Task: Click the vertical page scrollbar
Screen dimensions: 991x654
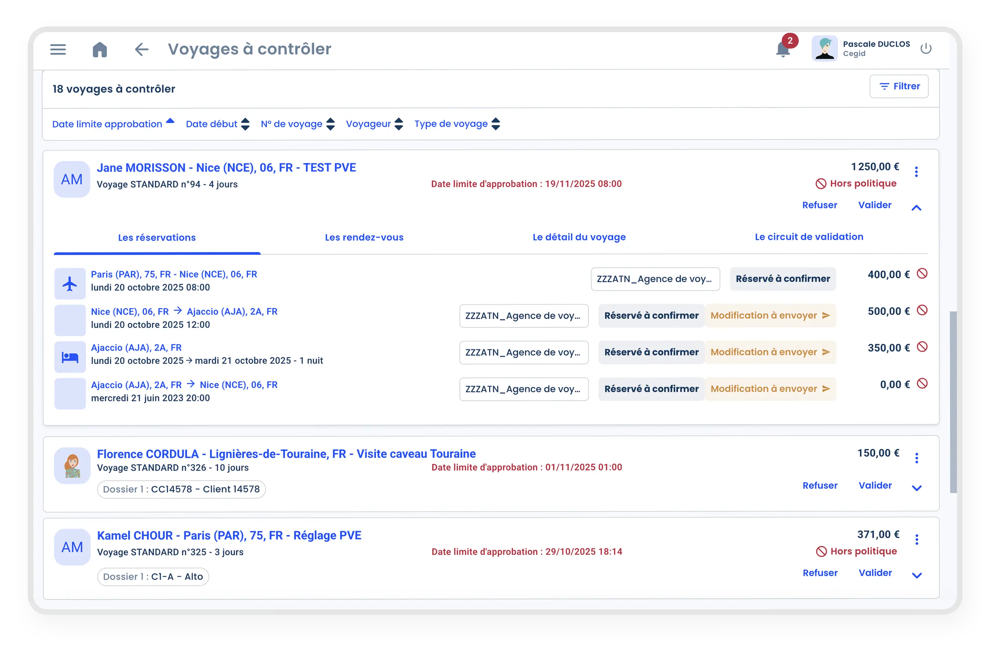Action: coord(953,401)
